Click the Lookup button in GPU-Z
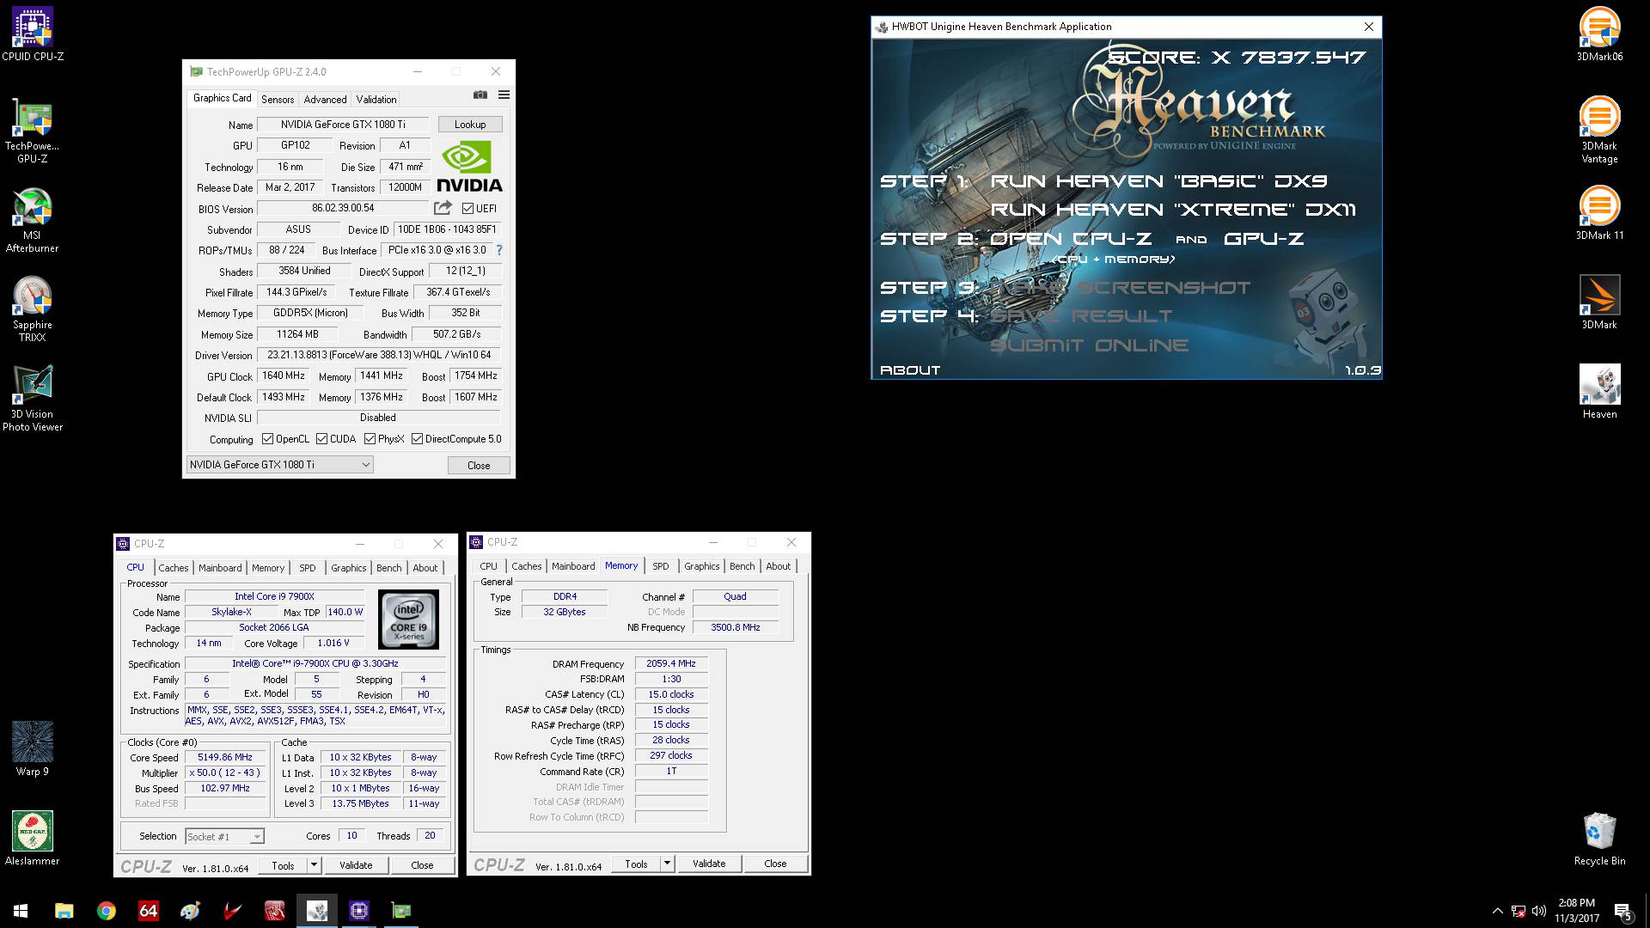This screenshot has width=1650, height=928. [x=470, y=125]
